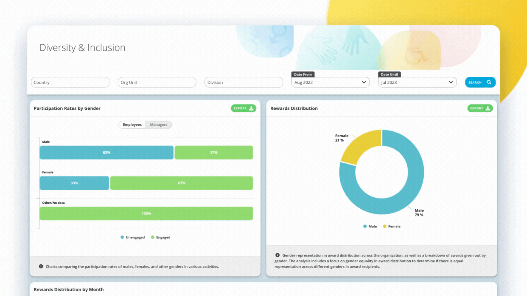Click the chevron arrow in Date From

(364, 82)
